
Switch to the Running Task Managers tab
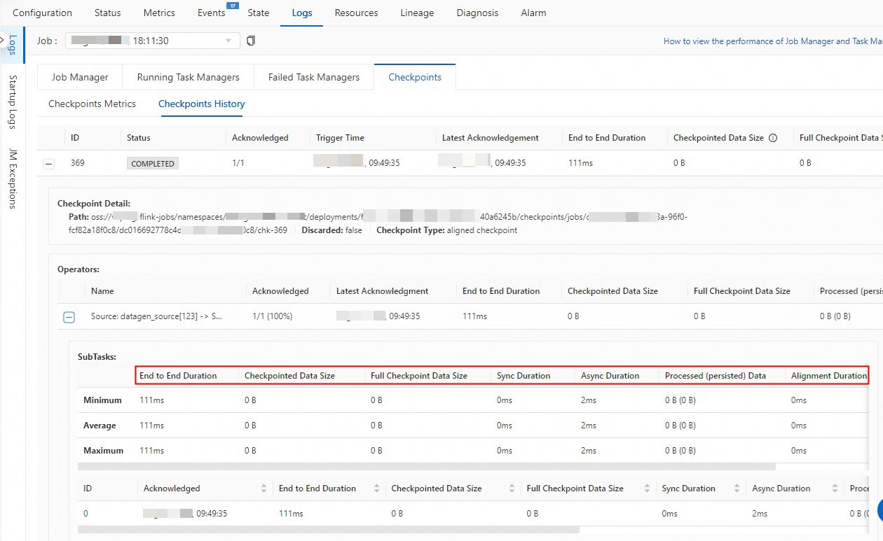point(188,77)
